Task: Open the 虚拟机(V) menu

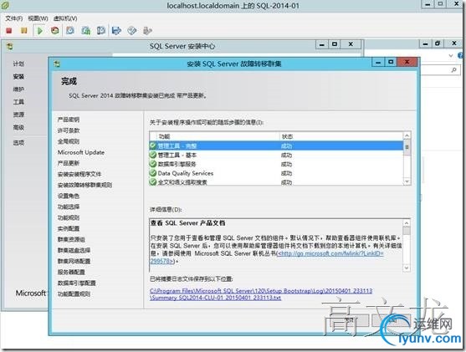Action: 65,18
